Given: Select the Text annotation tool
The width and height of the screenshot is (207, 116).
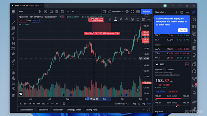Looking at the screenshot, I should pyautogui.click(x=13, y=38).
